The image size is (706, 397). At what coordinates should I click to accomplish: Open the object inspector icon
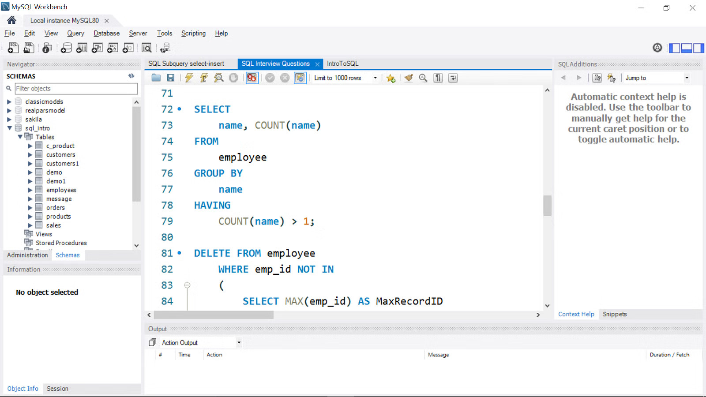click(47, 48)
